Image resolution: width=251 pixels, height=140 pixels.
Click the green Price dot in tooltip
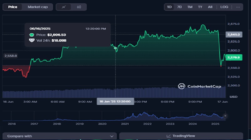click(x=32, y=35)
